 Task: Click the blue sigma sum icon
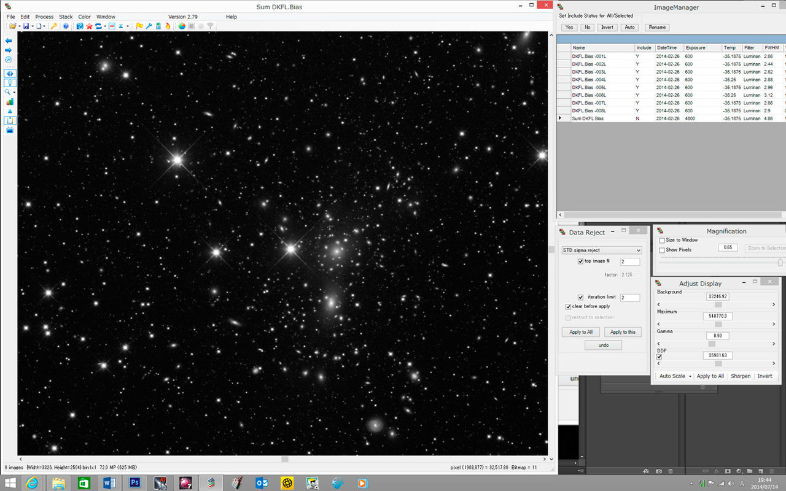121,26
